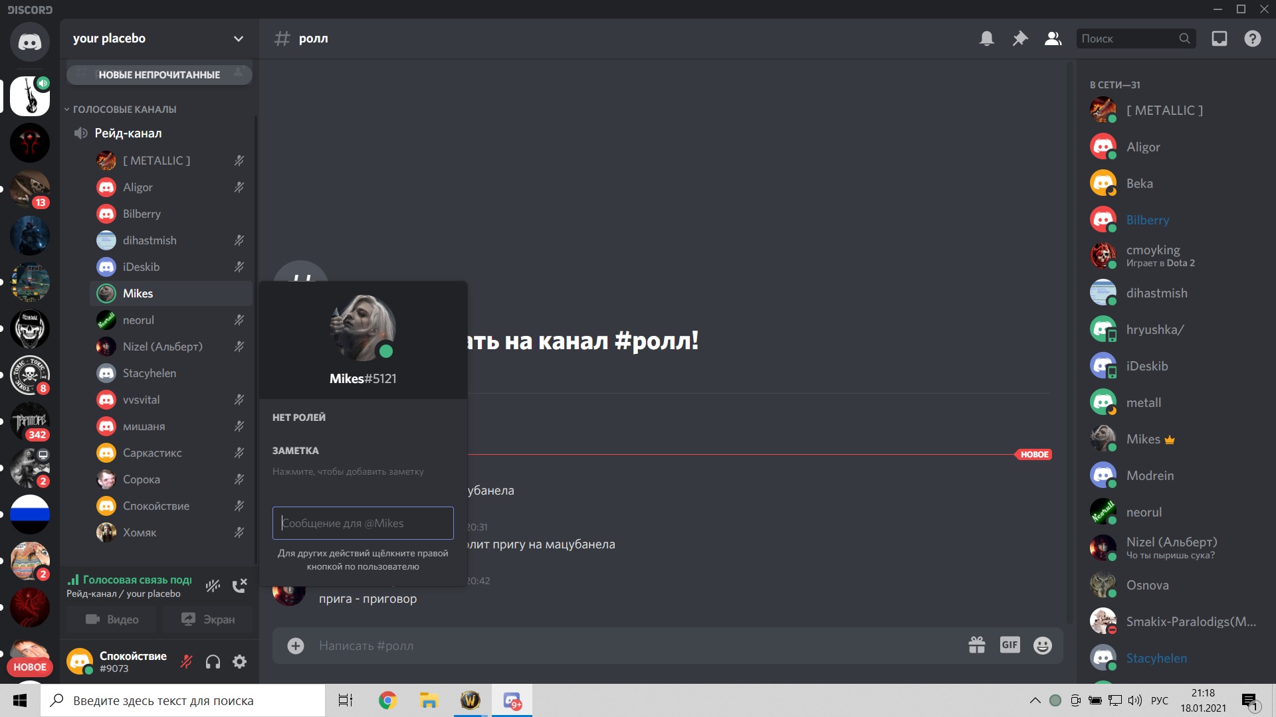Toggle the member list icon
This screenshot has width=1276, height=717.
tap(1053, 39)
